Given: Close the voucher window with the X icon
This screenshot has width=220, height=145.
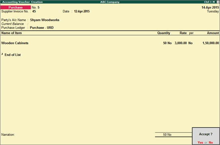Looking at the screenshot, I should coord(218,2).
